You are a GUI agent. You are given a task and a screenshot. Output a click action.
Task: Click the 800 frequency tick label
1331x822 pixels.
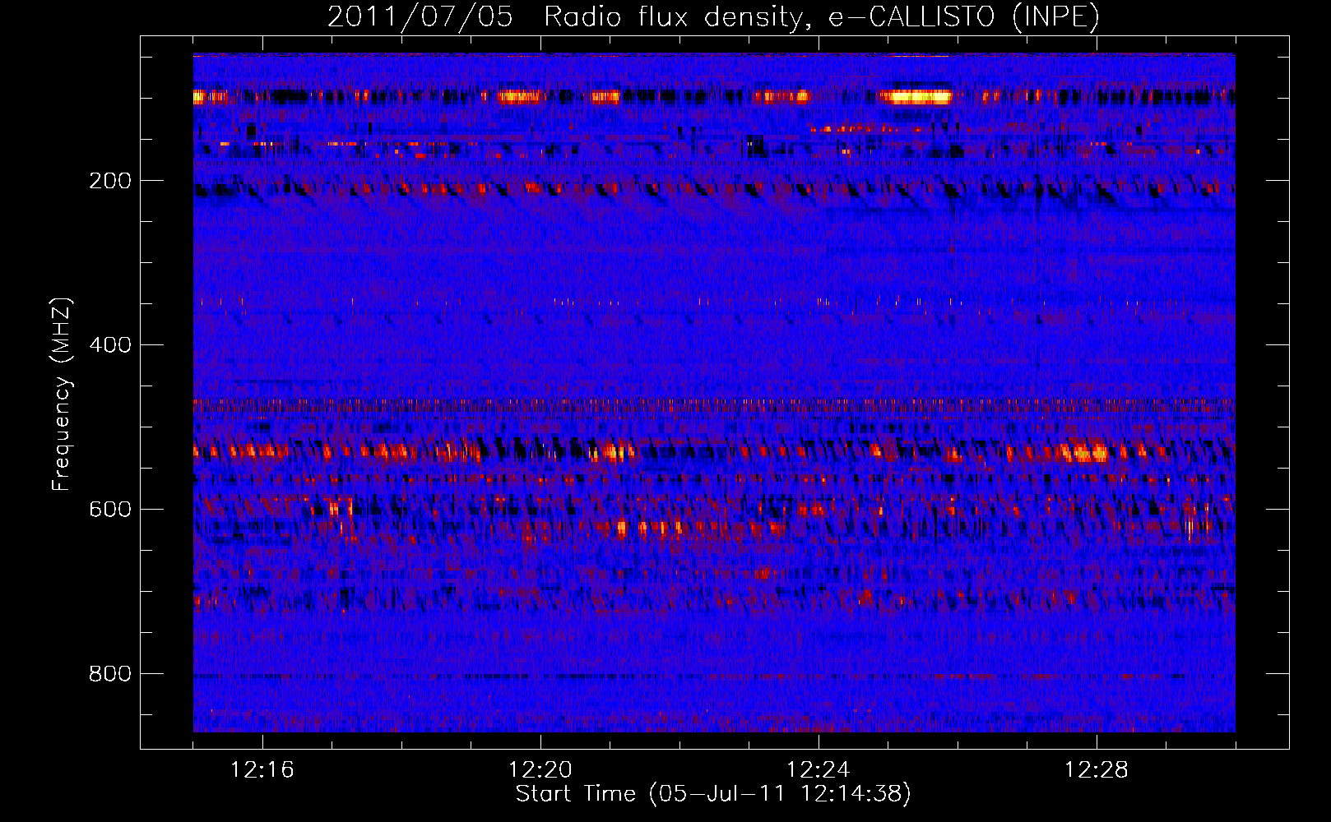click(x=110, y=674)
